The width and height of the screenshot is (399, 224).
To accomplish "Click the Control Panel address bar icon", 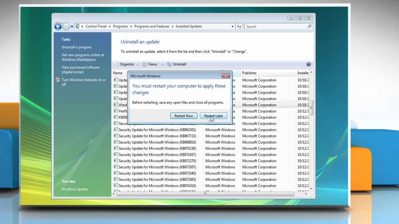I will [77, 26].
